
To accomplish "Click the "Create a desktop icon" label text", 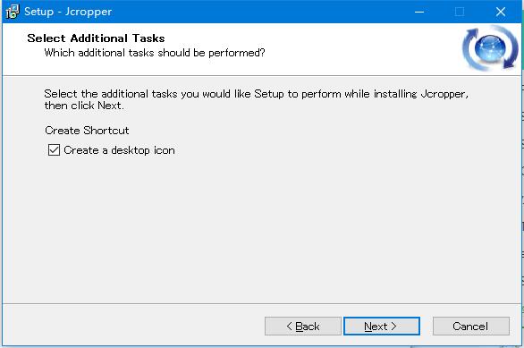I will click(119, 150).
